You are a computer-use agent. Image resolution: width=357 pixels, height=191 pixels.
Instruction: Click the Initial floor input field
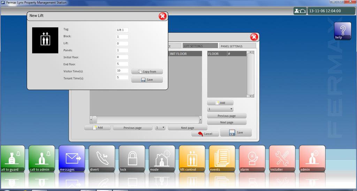122,57
